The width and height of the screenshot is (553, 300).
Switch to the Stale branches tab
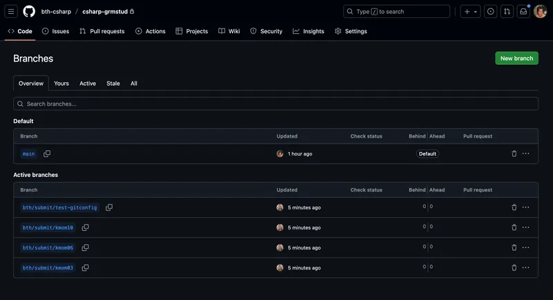pyautogui.click(x=113, y=84)
